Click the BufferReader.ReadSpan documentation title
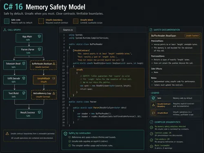204x153 pixels. pyautogui.click(x=164, y=35)
